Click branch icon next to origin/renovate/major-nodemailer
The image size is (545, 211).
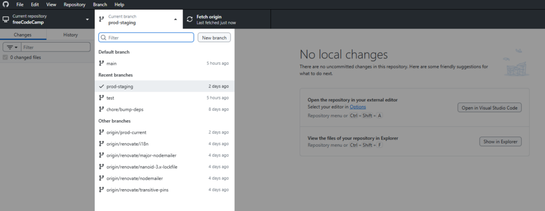point(101,155)
